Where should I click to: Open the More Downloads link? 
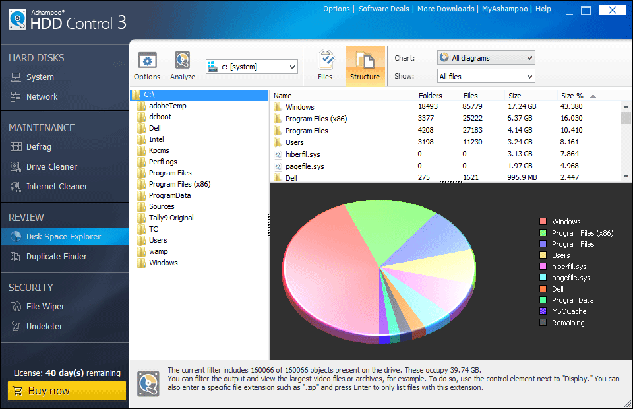[446, 9]
